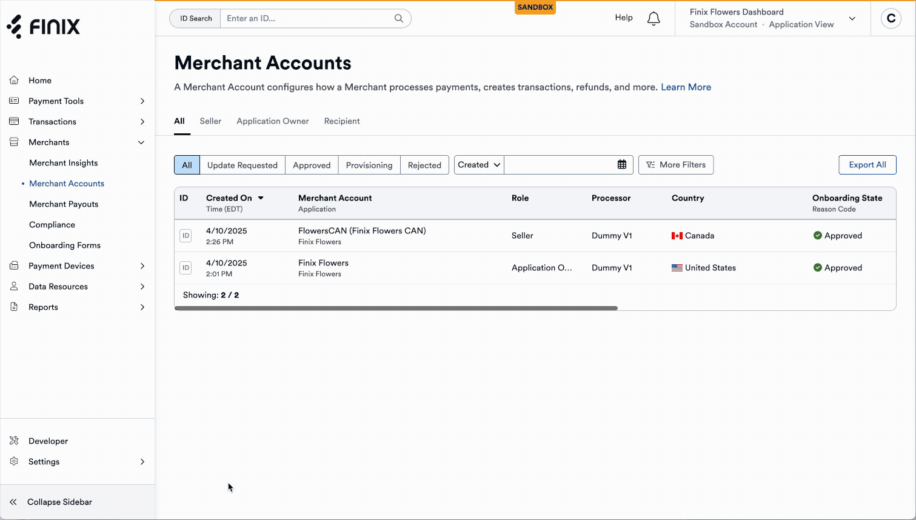Click the Finix logo
916x520 pixels.
point(44,27)
